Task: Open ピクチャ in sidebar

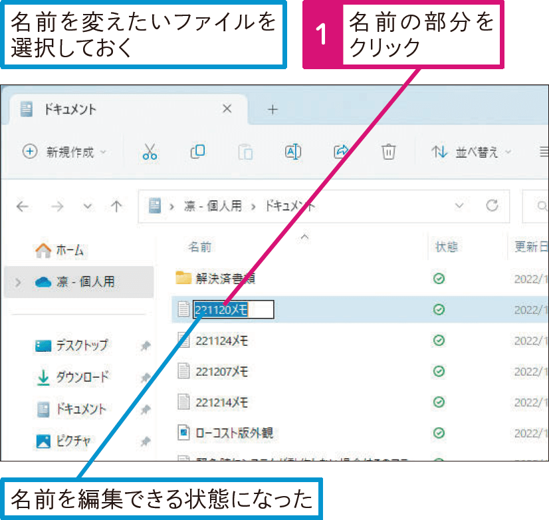Action: pos(64,440)
